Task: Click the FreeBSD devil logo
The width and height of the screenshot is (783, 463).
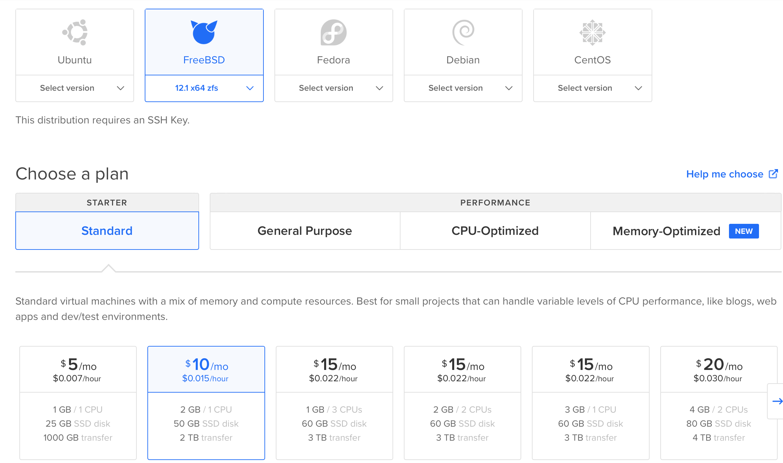Action: [204, 32]
